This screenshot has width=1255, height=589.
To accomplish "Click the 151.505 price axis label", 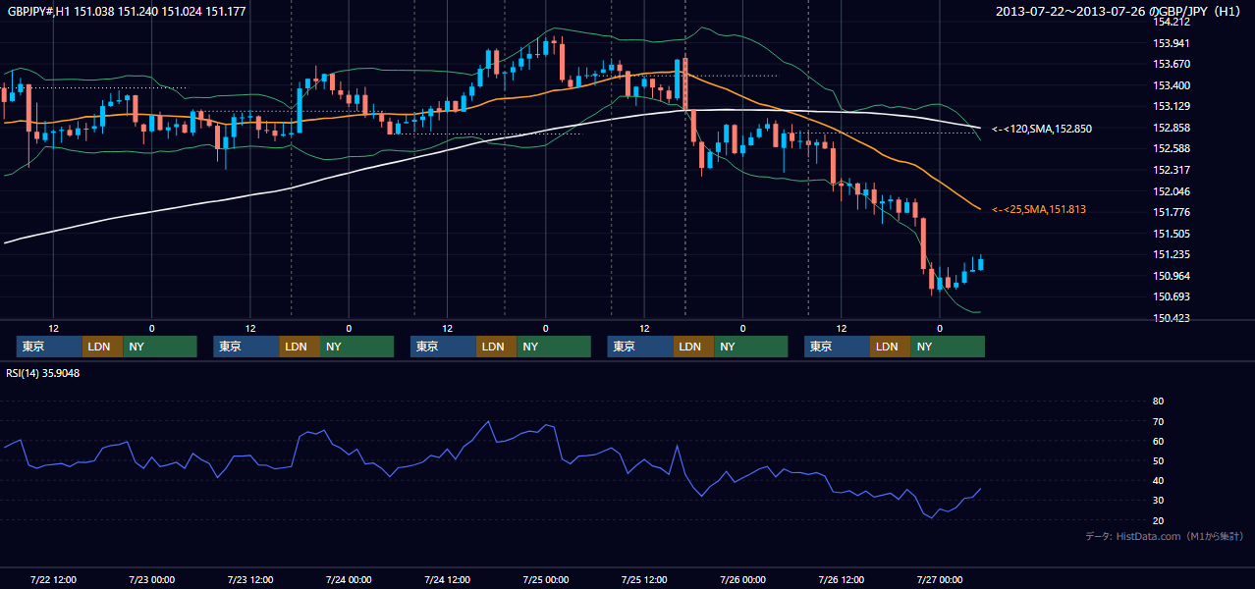I will coord(1172,235).
